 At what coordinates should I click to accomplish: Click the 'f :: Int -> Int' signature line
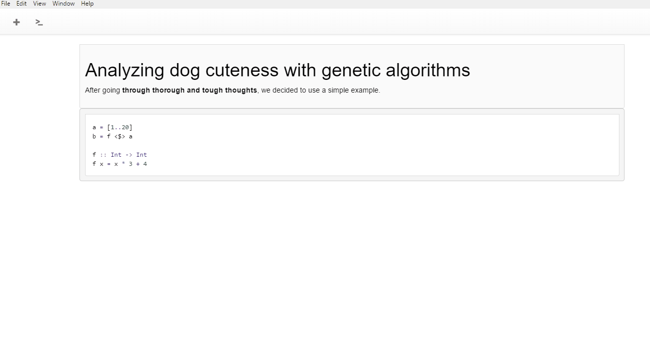pyautogui.click(x=119, y=155)
